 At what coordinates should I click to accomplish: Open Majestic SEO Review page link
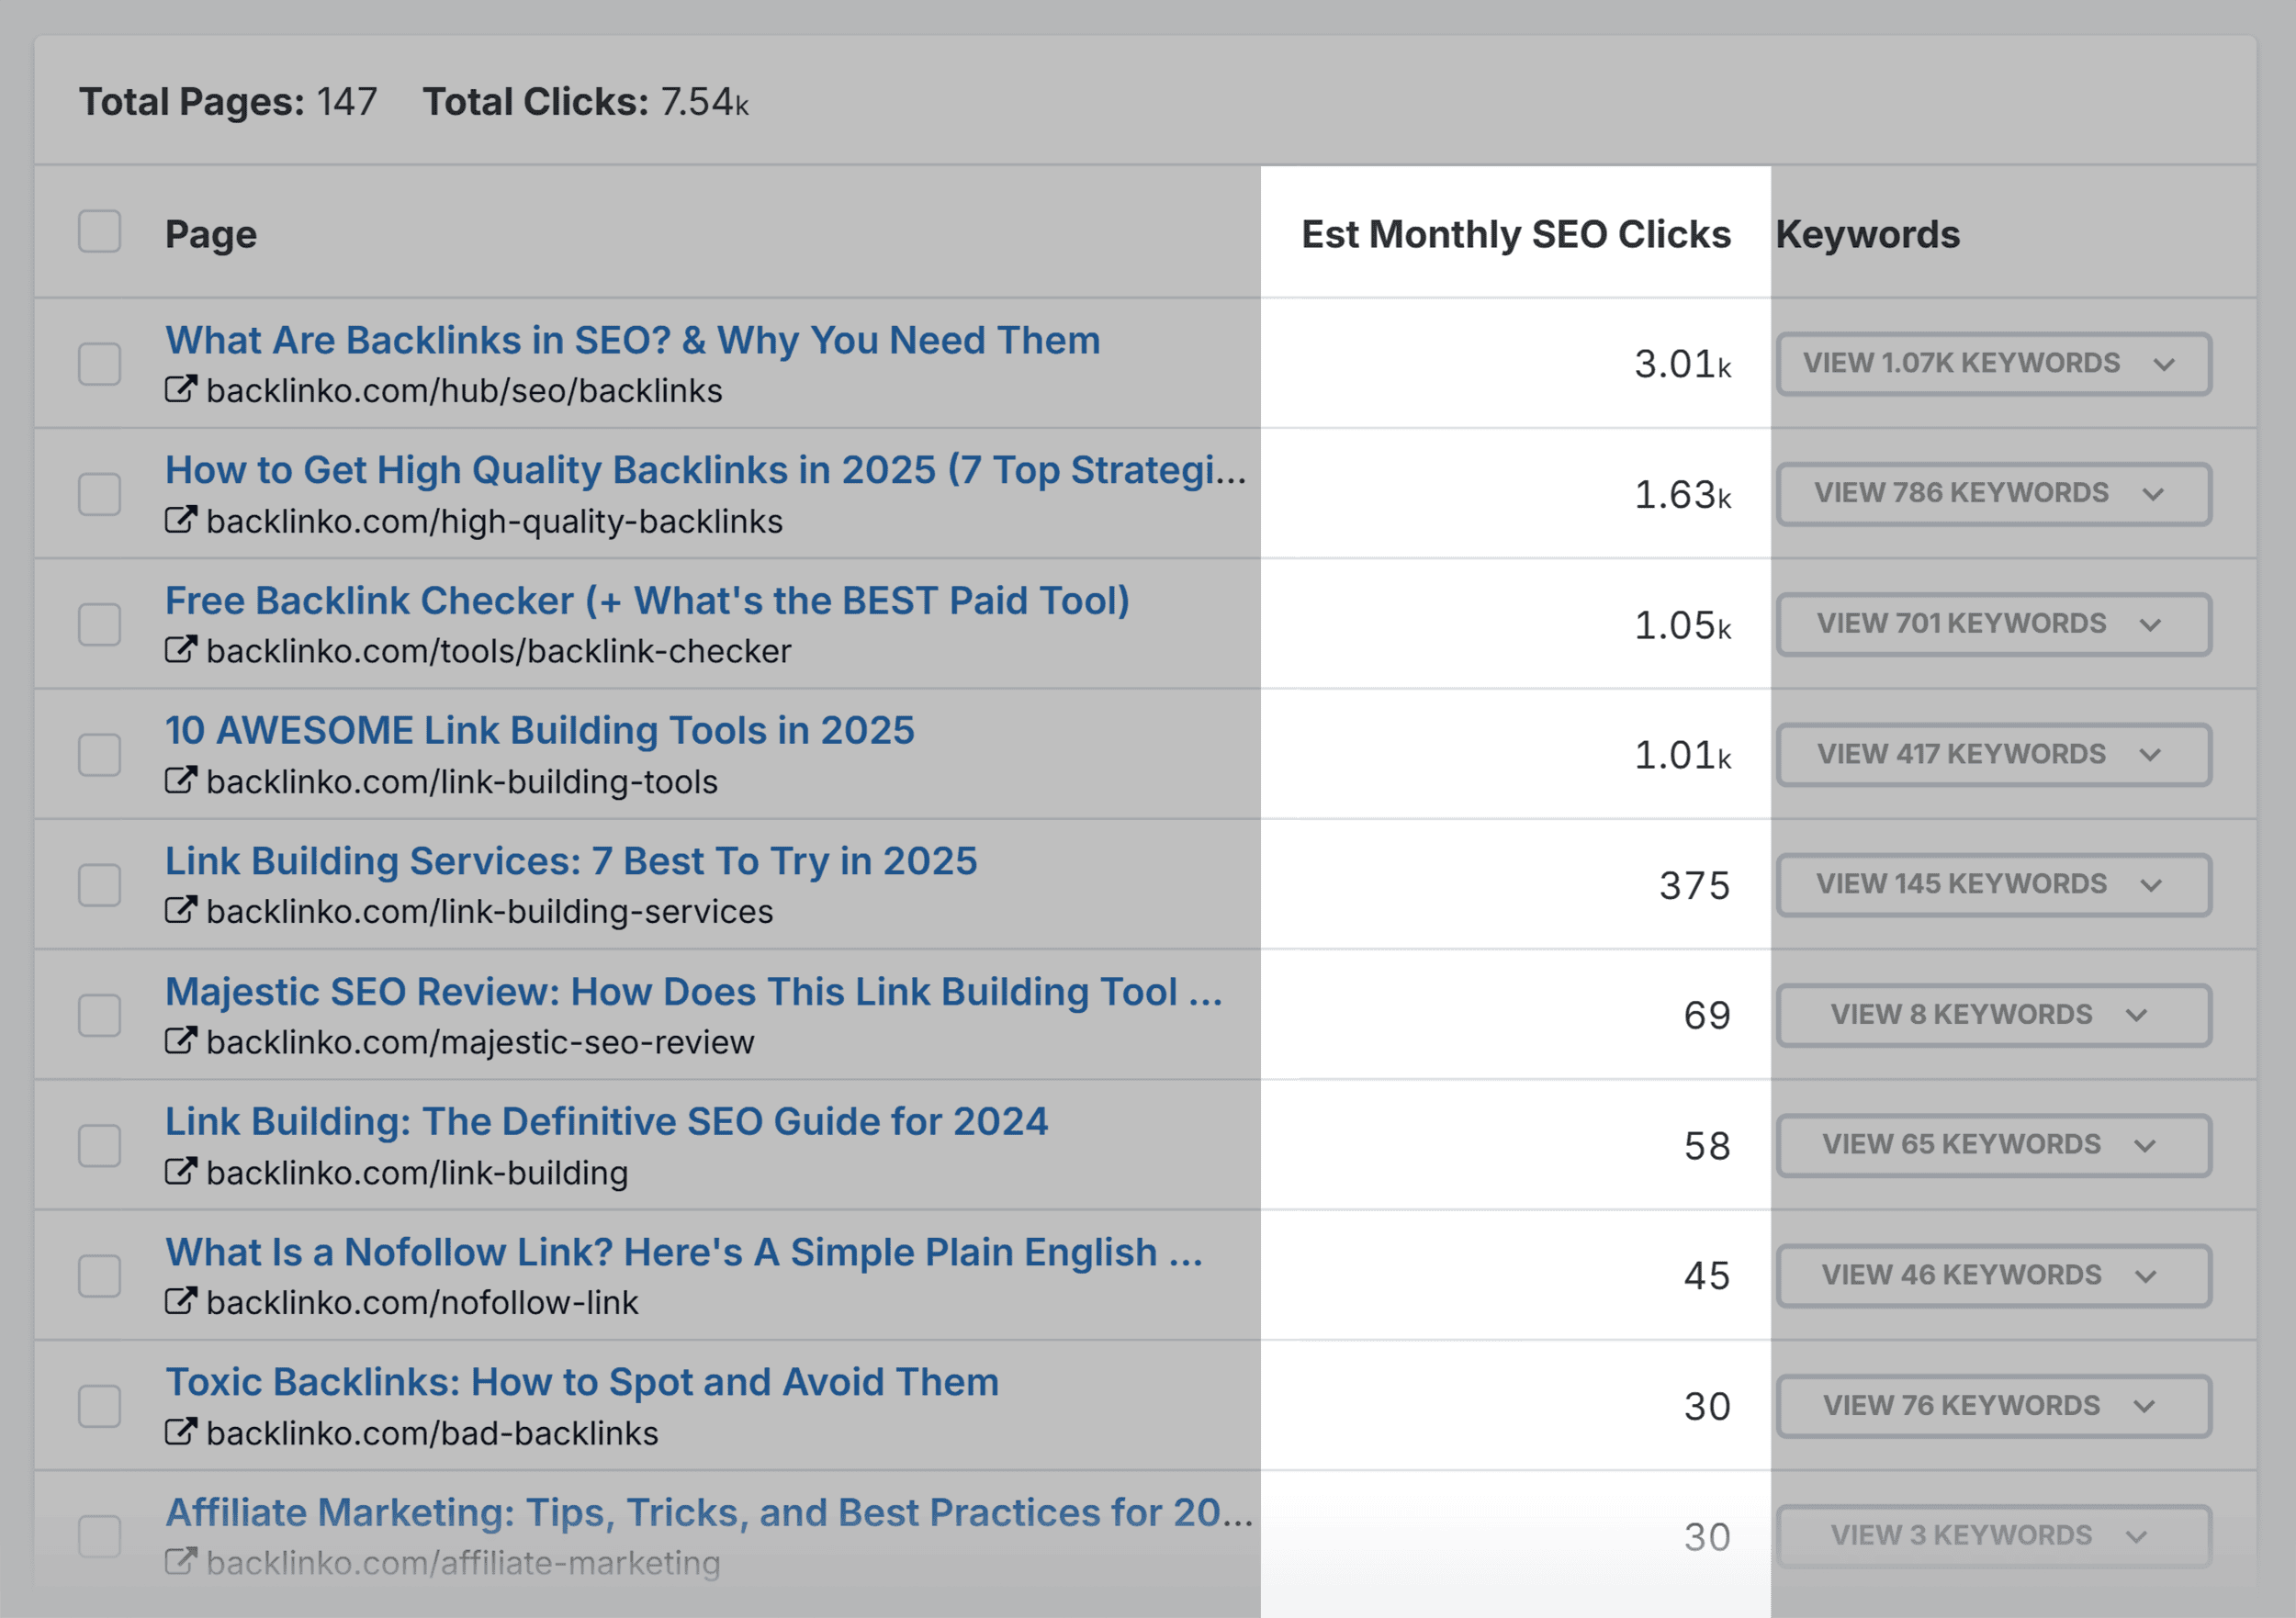click(x=694, y=992)
